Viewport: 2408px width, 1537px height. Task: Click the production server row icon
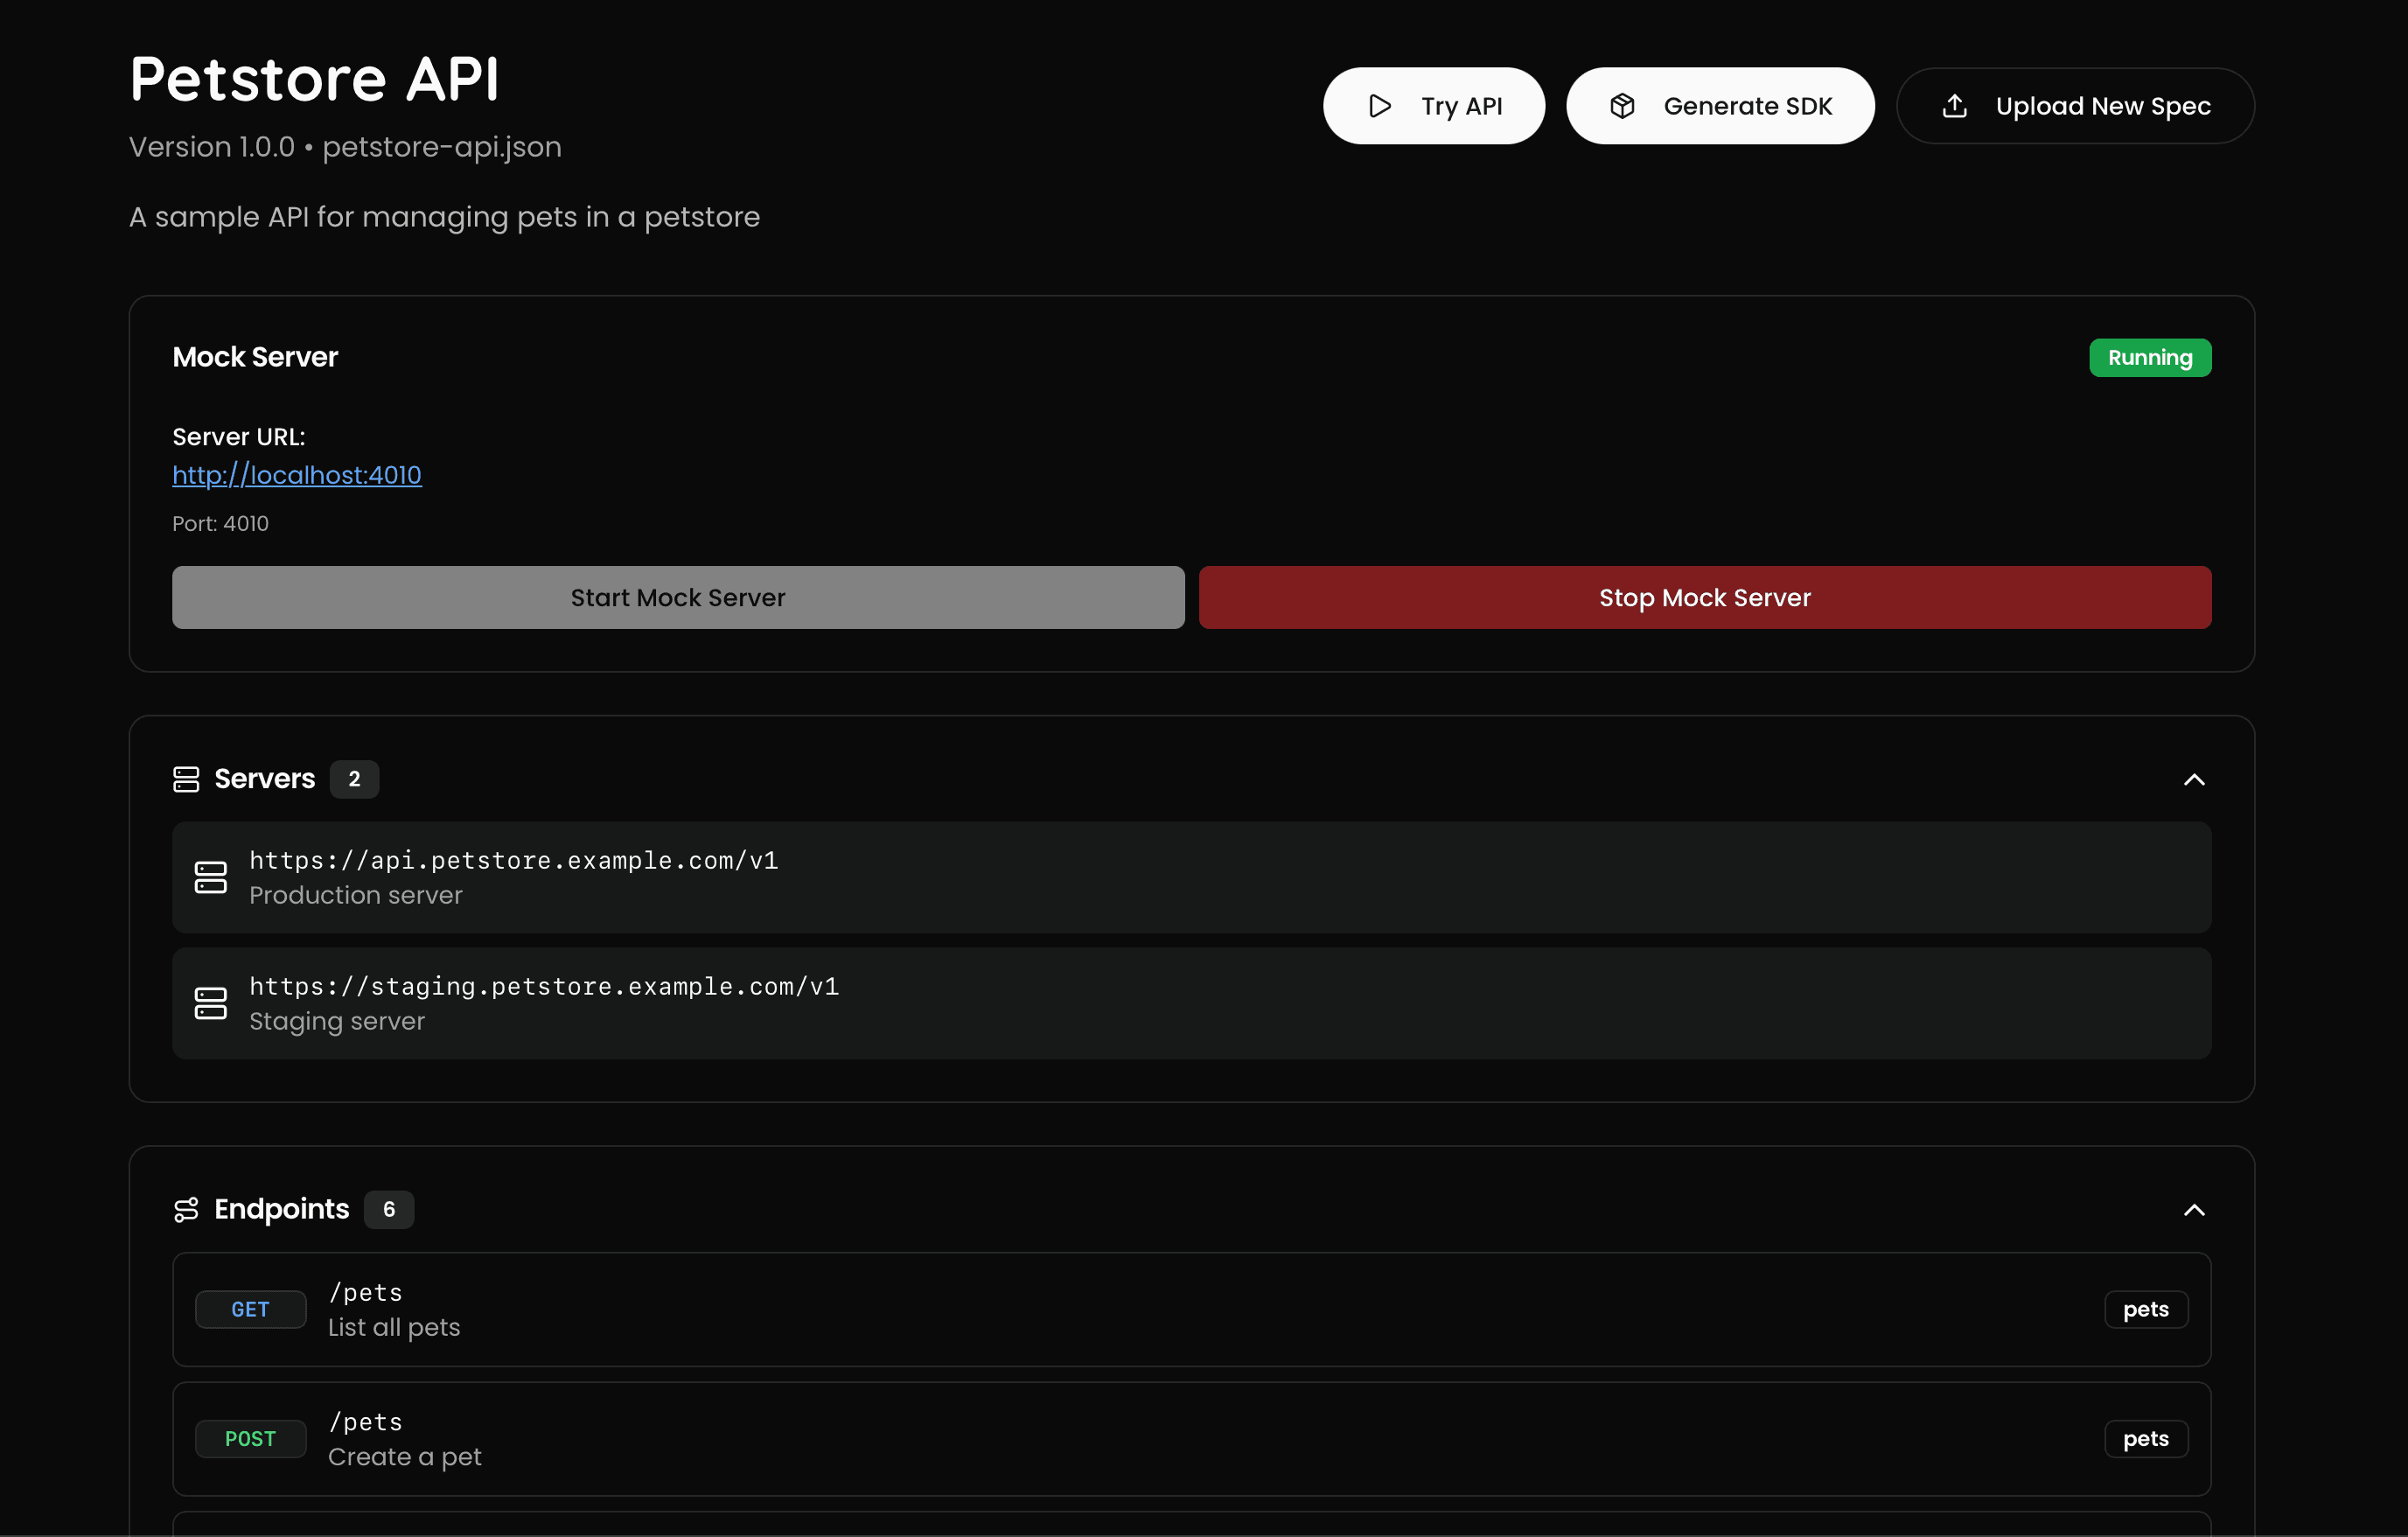pos(210,877)
